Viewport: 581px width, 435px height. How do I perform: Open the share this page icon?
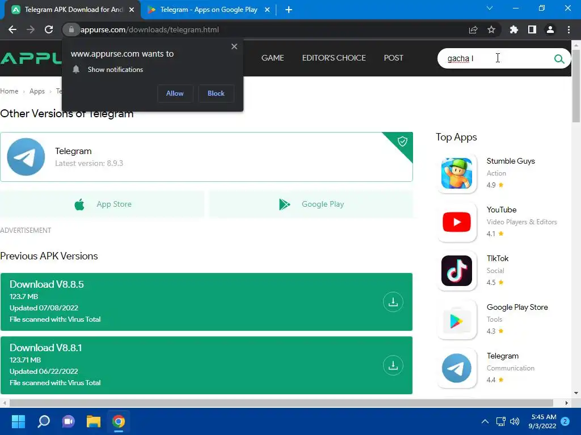(x=473, y=29)
